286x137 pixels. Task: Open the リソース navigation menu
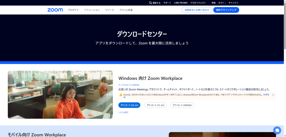(109, 10)
